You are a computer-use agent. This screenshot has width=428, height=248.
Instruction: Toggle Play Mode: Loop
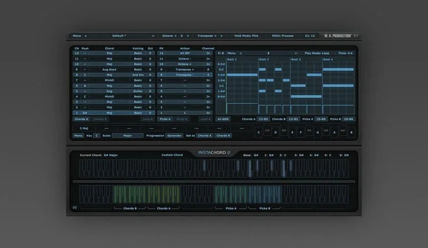tap(317, 53)
